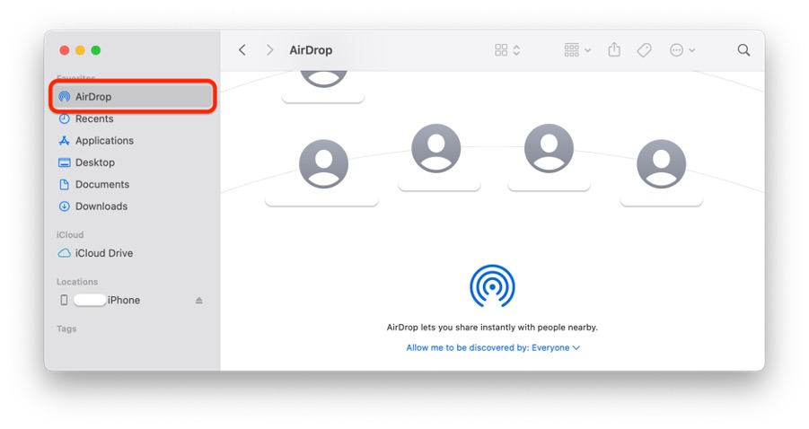Select the rightmost AirDrop recipient avatar
The height and width of the screenshot is (429, 809).
pos(661,164)
